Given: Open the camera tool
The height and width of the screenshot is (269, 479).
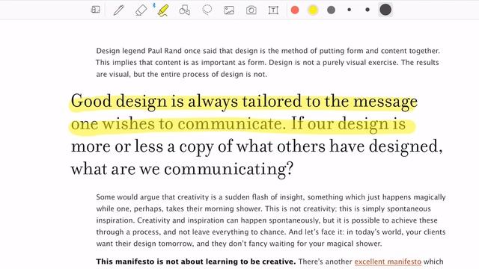Looking at the screenshot, I should coord(251,10).
